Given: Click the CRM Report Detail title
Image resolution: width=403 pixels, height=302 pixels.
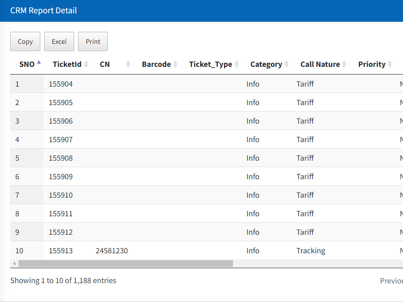Looking at the screenshot, I should (44, 10).
